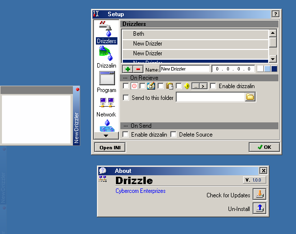The width and height of the screenshot is (296, 234).
Task: Browse folder with the yellow folder icon
Action: [x=250, y=97]
